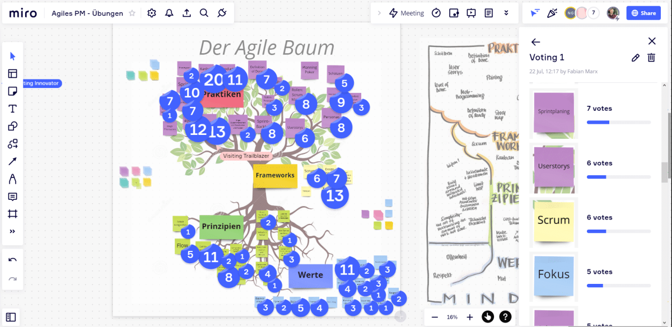The width and height of the screenshot is (672, 327).
Task: Expand more collaboration tools chevrons
Action: coord(506,13)
